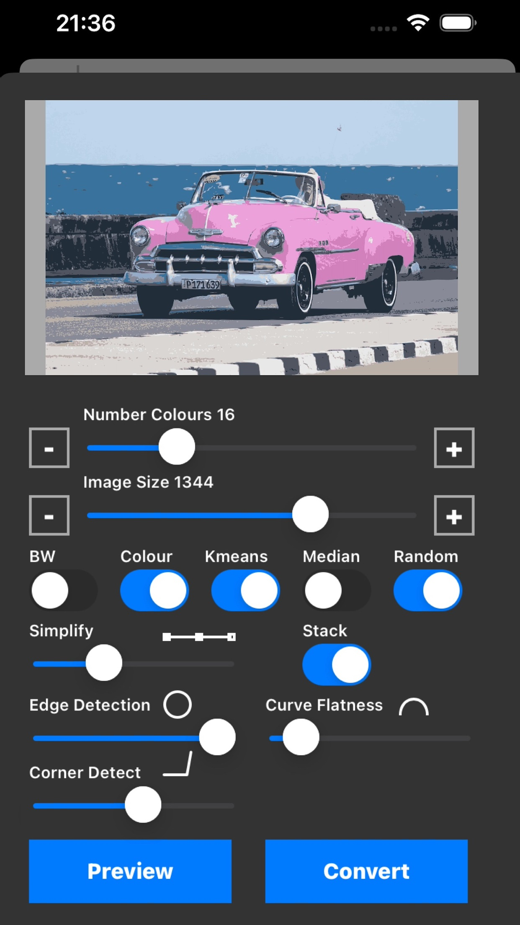Tap the Convert button

(x=366, y=871)
